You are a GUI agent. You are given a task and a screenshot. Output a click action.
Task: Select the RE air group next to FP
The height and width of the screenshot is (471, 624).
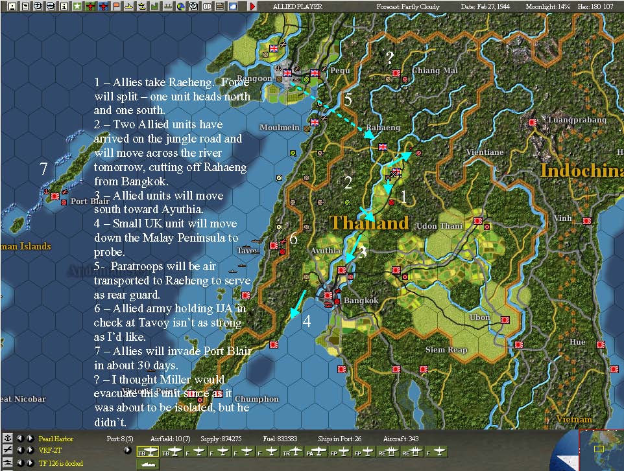389,452
